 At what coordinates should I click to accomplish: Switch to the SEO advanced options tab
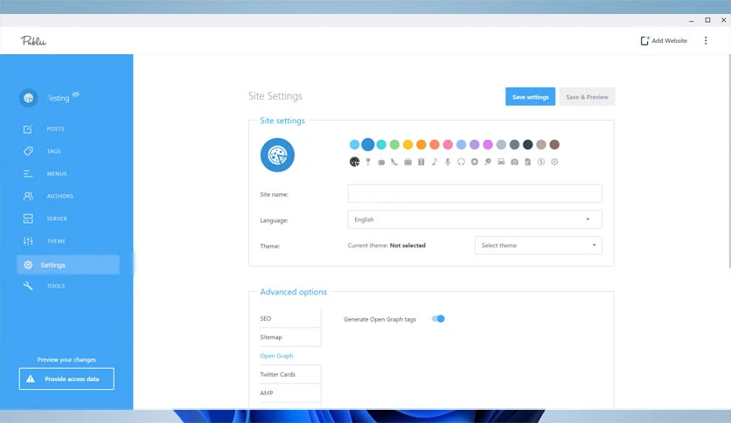click(x=290, y=319)
